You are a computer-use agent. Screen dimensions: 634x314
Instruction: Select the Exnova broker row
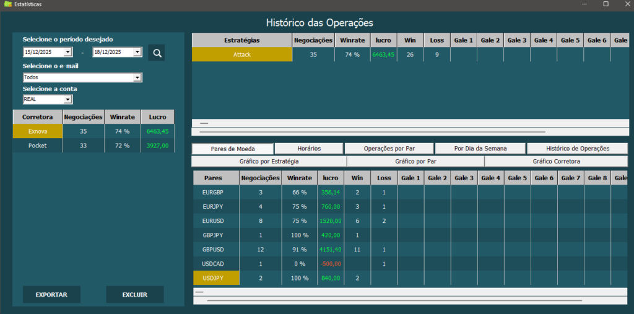point(38,131)
